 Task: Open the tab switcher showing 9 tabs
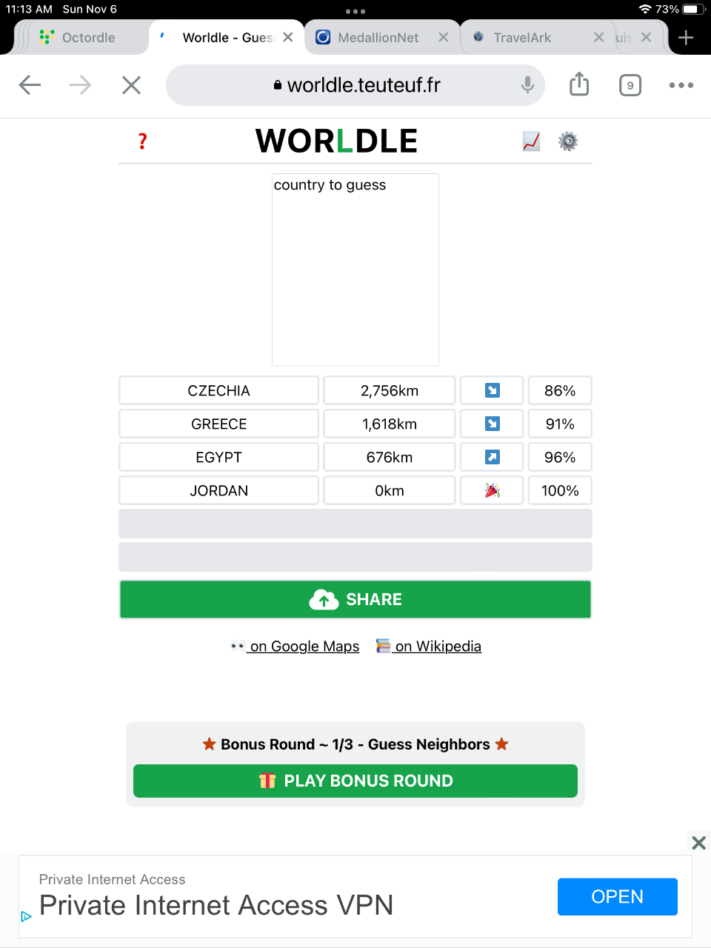coord(630,85)
